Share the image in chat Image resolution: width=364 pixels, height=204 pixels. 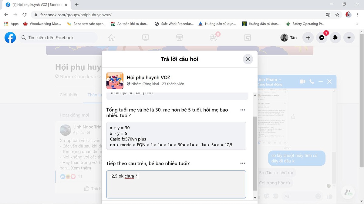293,116
